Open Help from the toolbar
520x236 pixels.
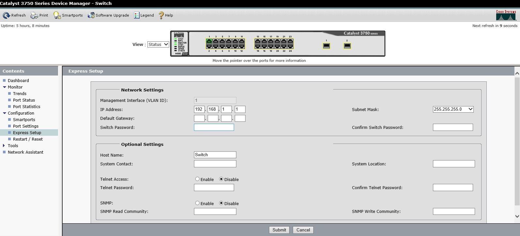[166, 15]
